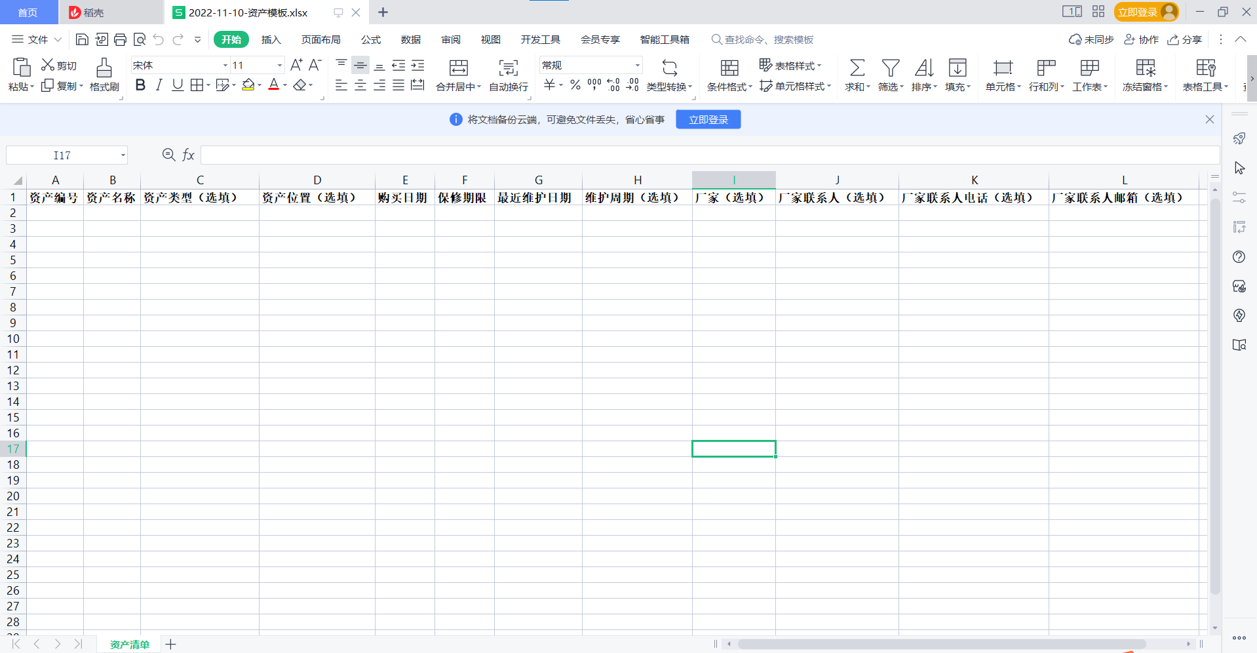Toggle middle vertical alignment

pos(360,64)
